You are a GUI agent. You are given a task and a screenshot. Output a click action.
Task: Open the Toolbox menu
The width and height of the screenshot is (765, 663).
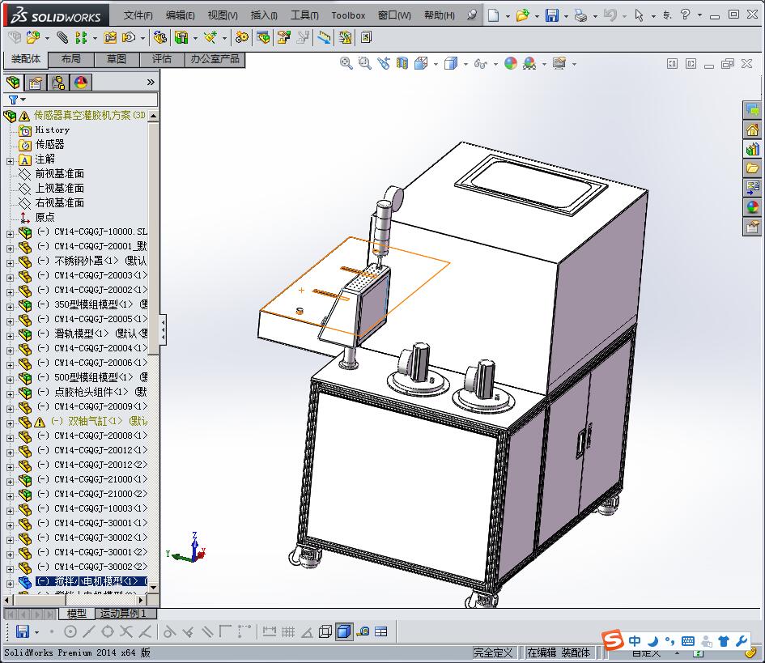coord(348,15)
